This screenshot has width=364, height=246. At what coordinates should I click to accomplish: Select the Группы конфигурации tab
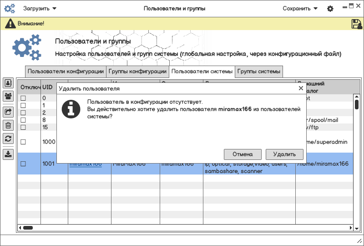pyautogui.click(x=137, y=72)
